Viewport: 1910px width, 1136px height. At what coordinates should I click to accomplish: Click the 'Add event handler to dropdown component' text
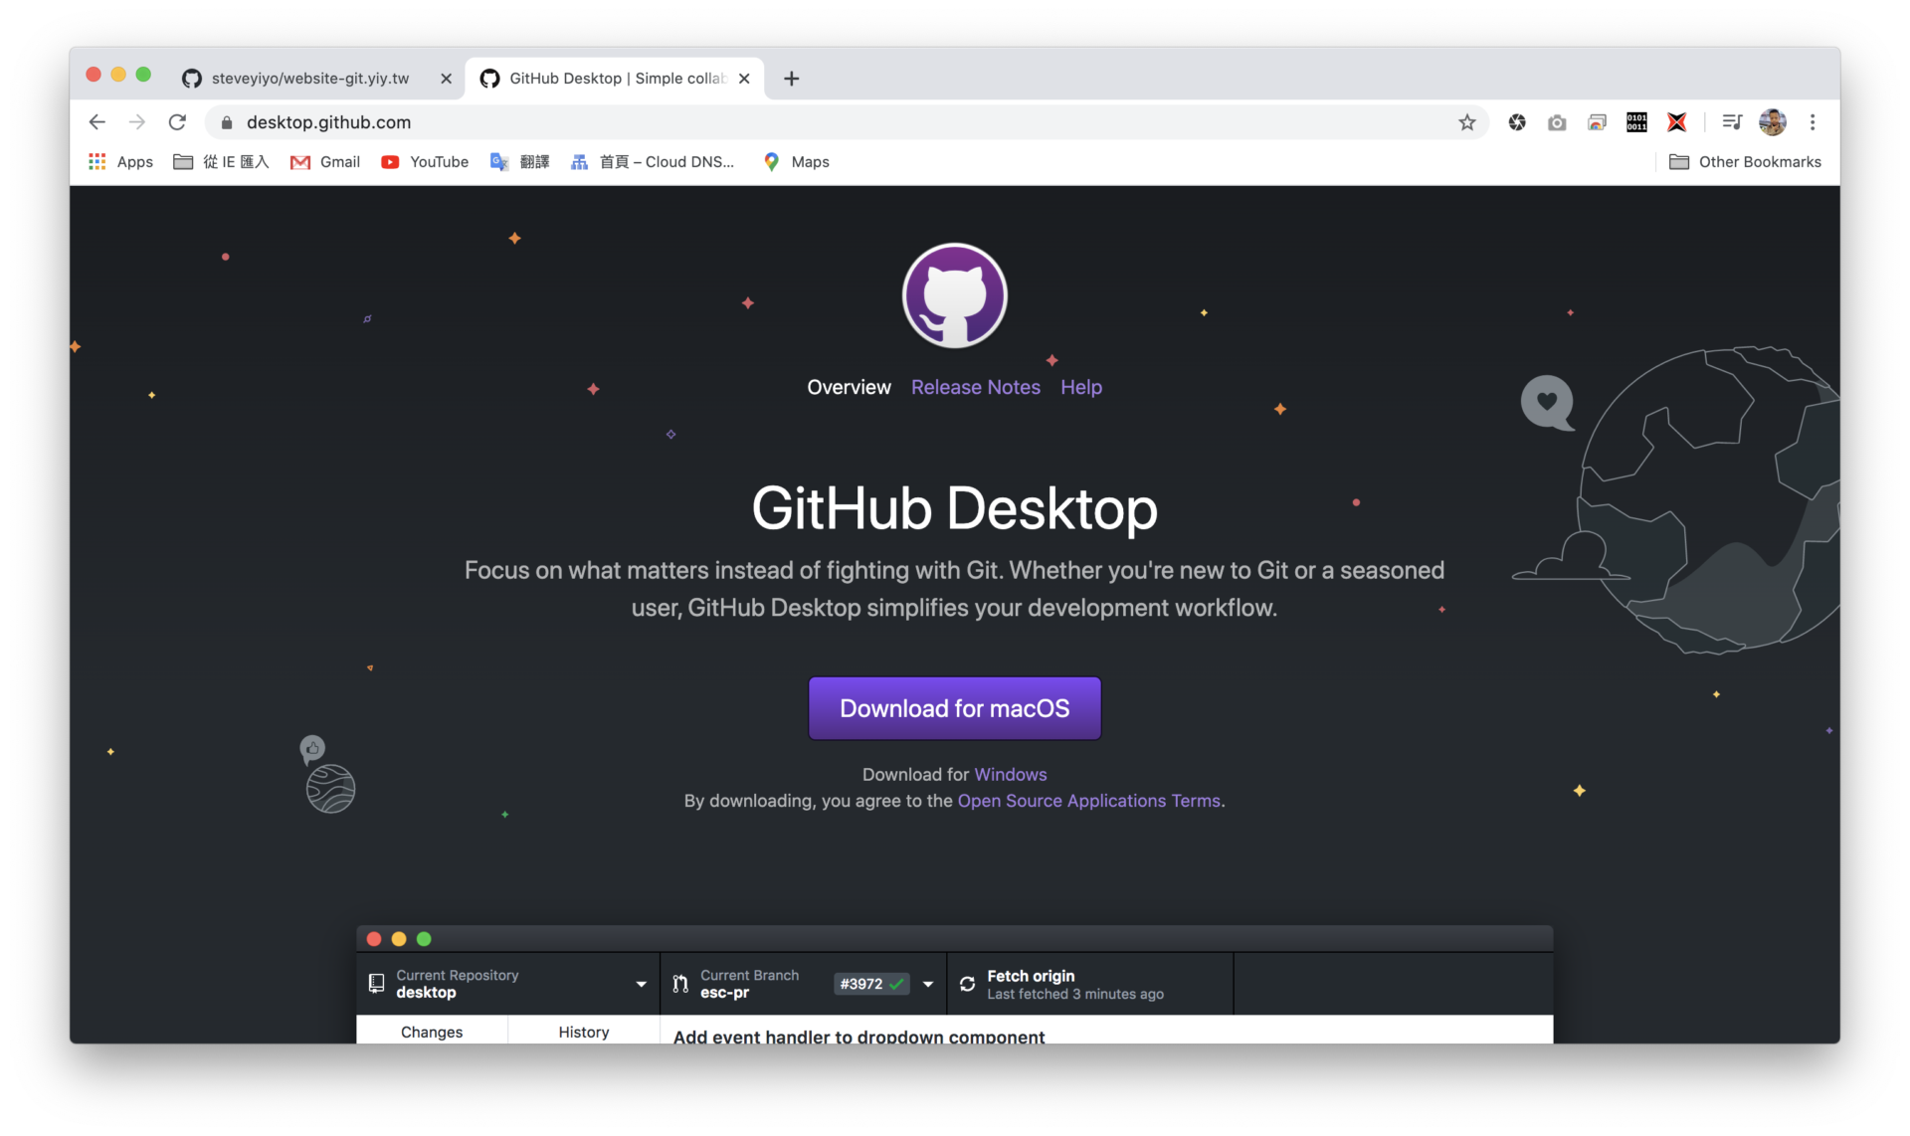pos(859,1036)
